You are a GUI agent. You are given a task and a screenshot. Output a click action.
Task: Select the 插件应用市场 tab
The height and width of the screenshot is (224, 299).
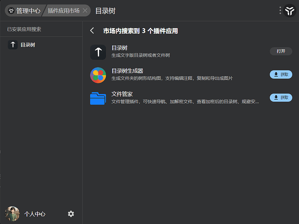click(x=64, y=10)
